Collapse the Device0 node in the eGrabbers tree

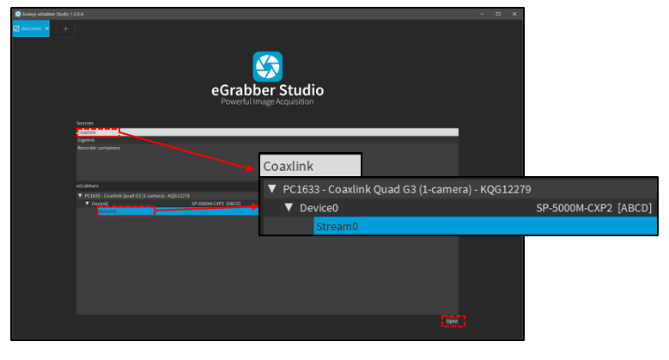[87, 204]
